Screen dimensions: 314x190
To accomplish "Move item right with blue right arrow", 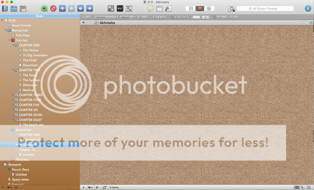I will tap(90, 8).
